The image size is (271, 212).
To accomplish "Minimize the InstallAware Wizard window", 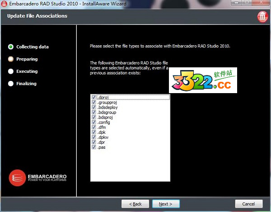I will point(236,3).
